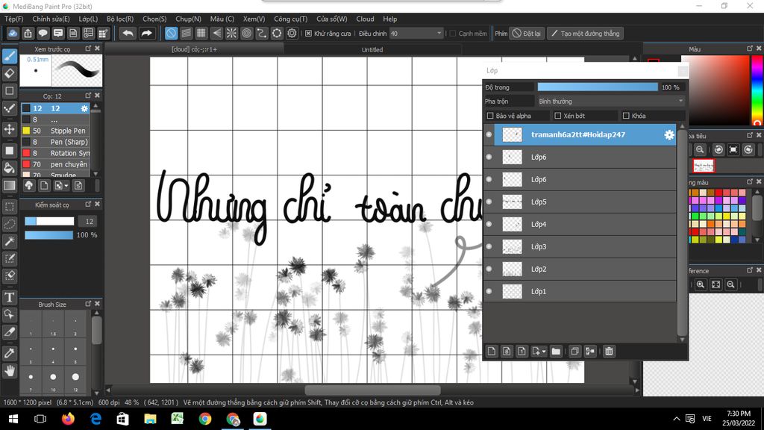Hide the Lớp1 layer
764x430 pixels.
(x=489, y=292)
